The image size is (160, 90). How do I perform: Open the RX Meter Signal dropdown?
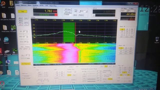124,11
